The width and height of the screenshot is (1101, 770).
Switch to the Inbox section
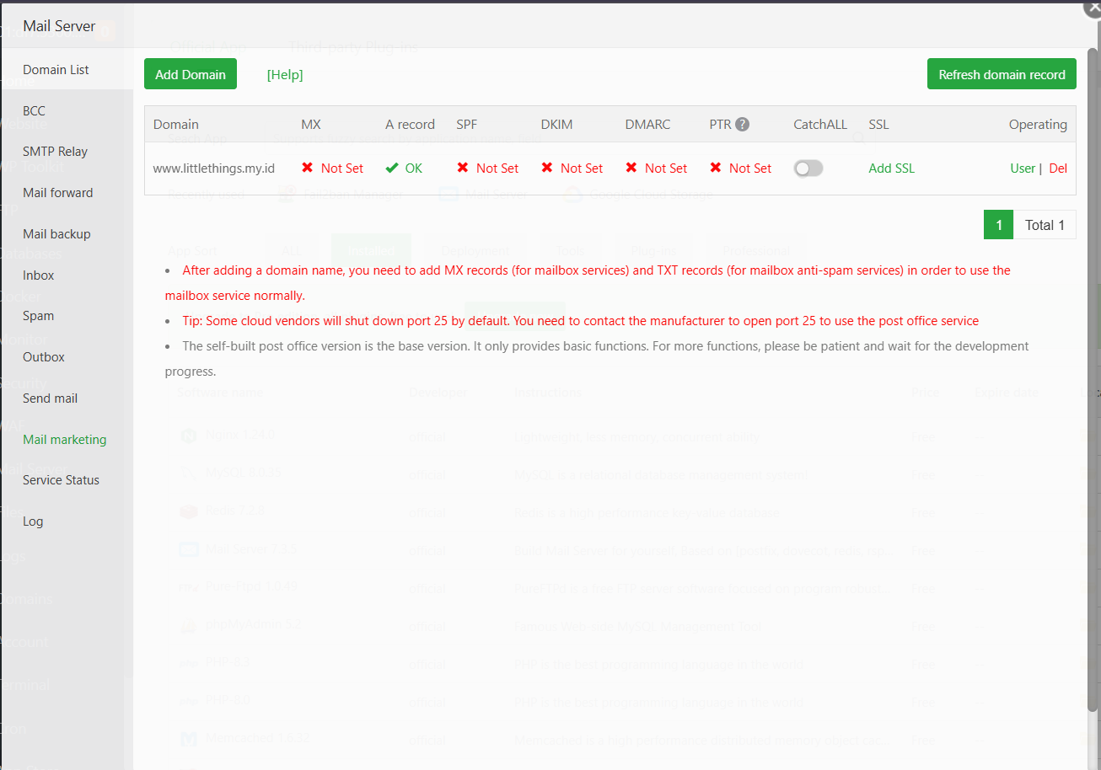coord(38,275)
